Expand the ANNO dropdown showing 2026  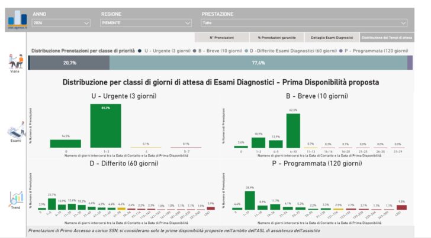[x=61, y=23]
